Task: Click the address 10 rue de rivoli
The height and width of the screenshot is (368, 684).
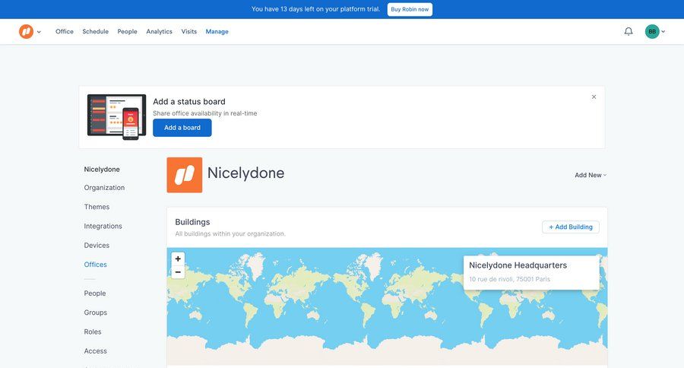Action: tap(509, 279)
